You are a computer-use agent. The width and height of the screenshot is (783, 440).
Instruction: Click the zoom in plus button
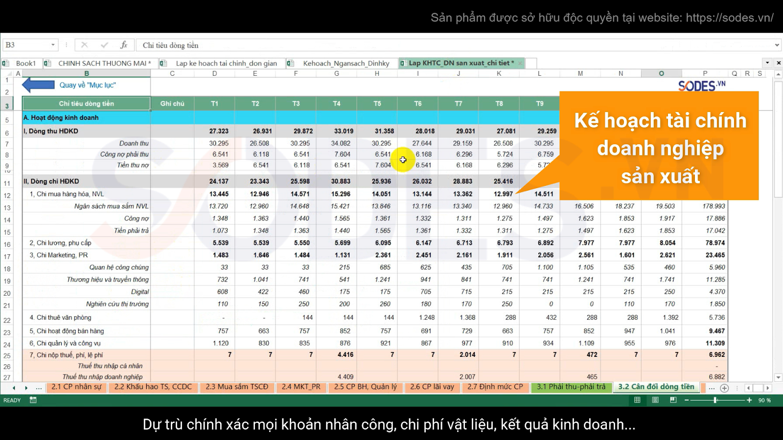(749, 400)
